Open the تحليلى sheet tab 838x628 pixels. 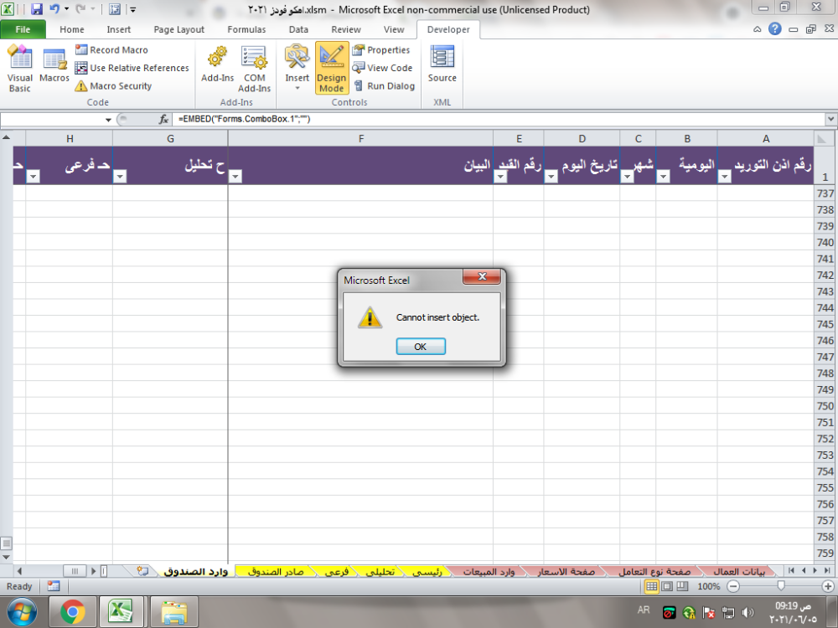[380, 571]
